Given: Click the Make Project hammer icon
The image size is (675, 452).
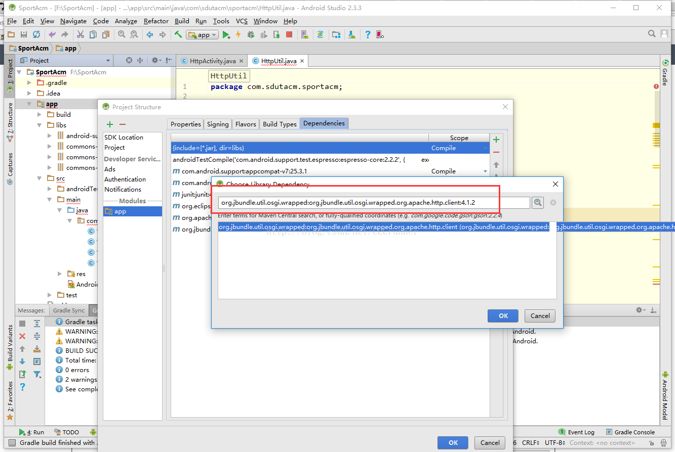Looking at the screenshot, I should 178,34.
